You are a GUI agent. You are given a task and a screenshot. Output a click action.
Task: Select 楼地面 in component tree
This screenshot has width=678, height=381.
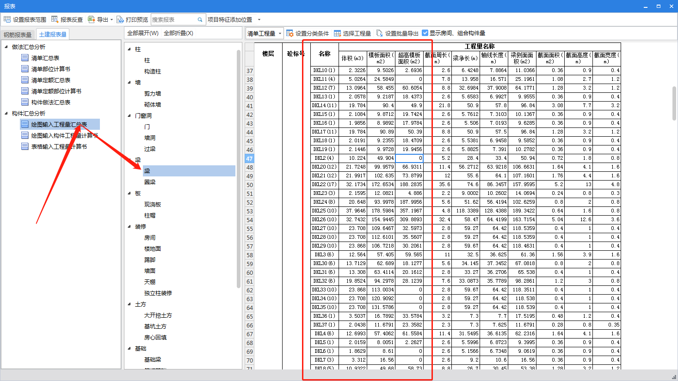(x=153, y=248)
